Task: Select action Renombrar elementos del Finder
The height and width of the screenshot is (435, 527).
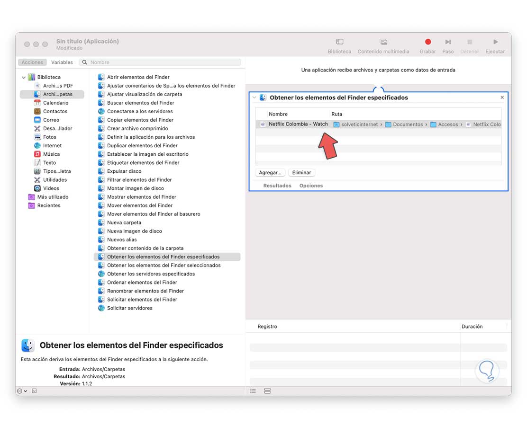Action: point(141,291)
